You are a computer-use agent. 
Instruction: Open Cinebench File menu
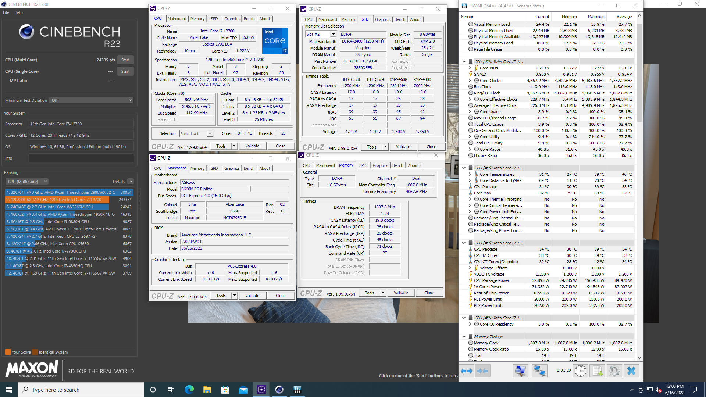coord(6,12)
